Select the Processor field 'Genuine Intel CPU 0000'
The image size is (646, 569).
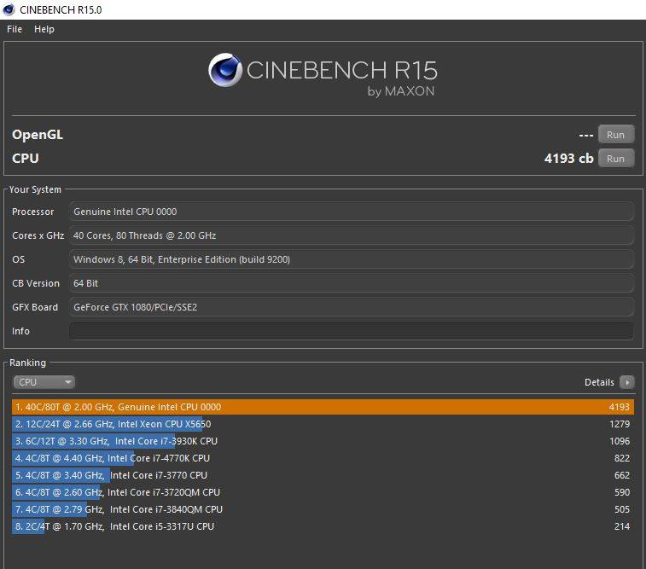pyautogui.click(x=352, y=212)
